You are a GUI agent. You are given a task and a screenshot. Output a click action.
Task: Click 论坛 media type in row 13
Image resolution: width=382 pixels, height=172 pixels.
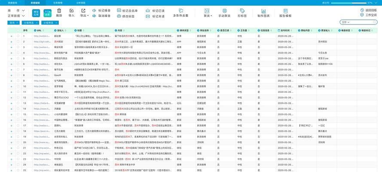pos(179,103)
